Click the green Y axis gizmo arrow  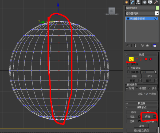click(42, 22)
